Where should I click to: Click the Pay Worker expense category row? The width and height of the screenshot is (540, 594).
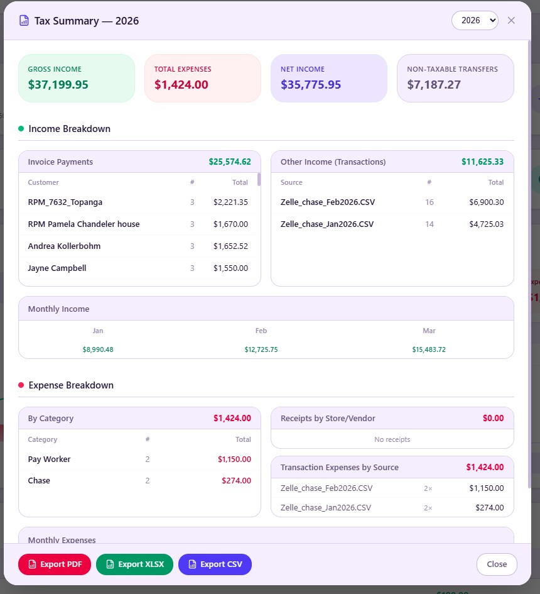click(139, 459)
